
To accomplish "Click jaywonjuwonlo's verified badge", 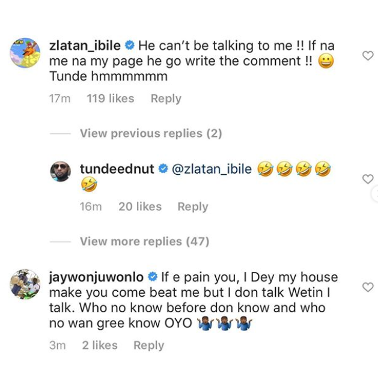I will (153, 277).
